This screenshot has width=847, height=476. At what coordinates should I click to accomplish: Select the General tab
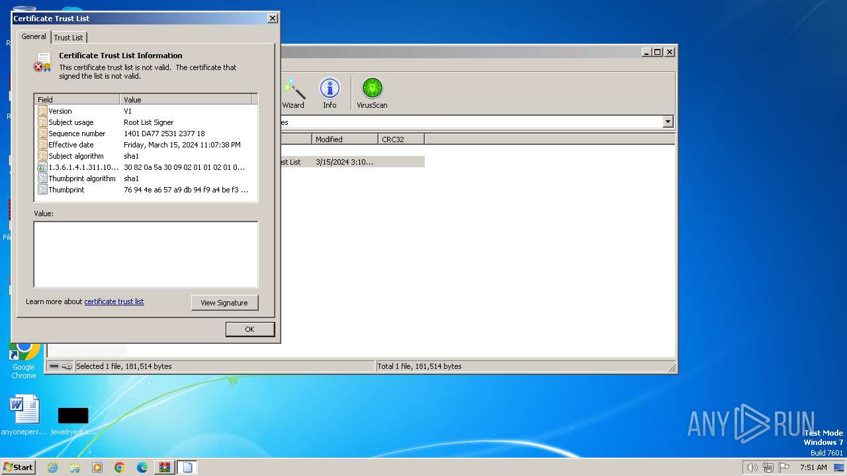(34, 36)
